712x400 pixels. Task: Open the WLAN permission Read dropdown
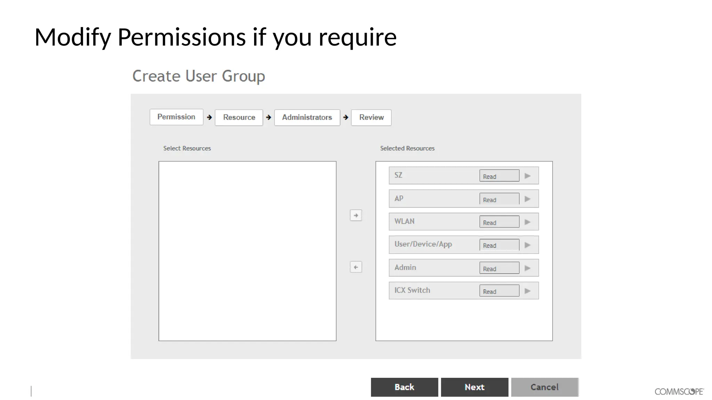(x=499, y=222)
